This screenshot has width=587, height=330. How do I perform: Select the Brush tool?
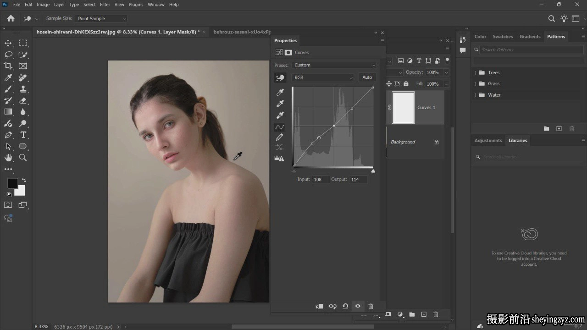(x=8, y=89)
